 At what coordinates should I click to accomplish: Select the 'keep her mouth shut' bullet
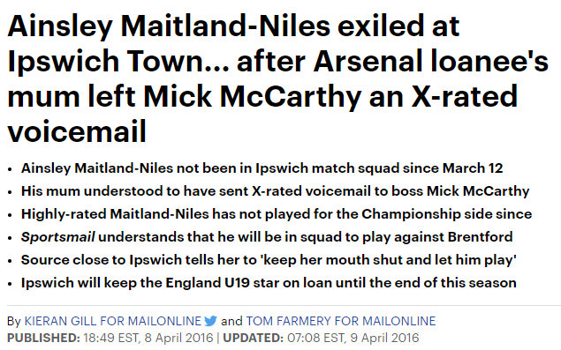(x=269, y=260)
